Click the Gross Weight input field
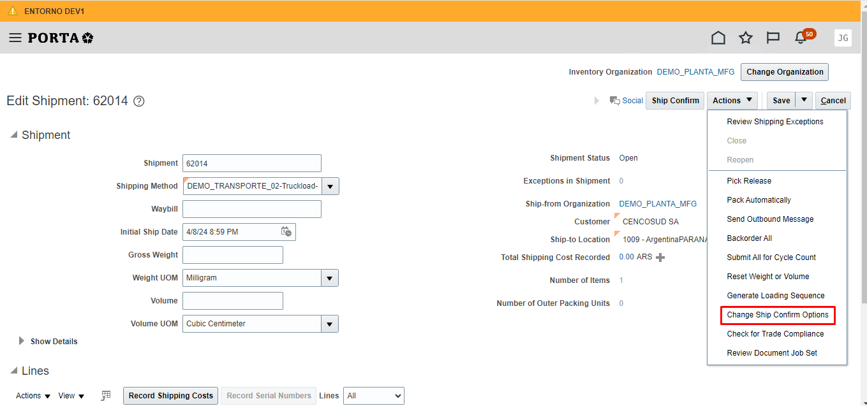Viewport: 867px width, 406px height. pyautogui.click(x=233, y=255)
